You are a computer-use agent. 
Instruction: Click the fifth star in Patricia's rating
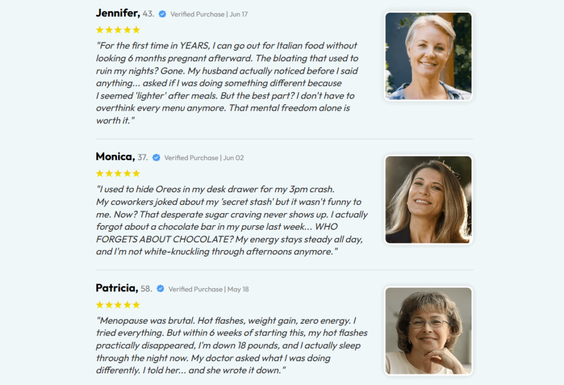point(136,305)
